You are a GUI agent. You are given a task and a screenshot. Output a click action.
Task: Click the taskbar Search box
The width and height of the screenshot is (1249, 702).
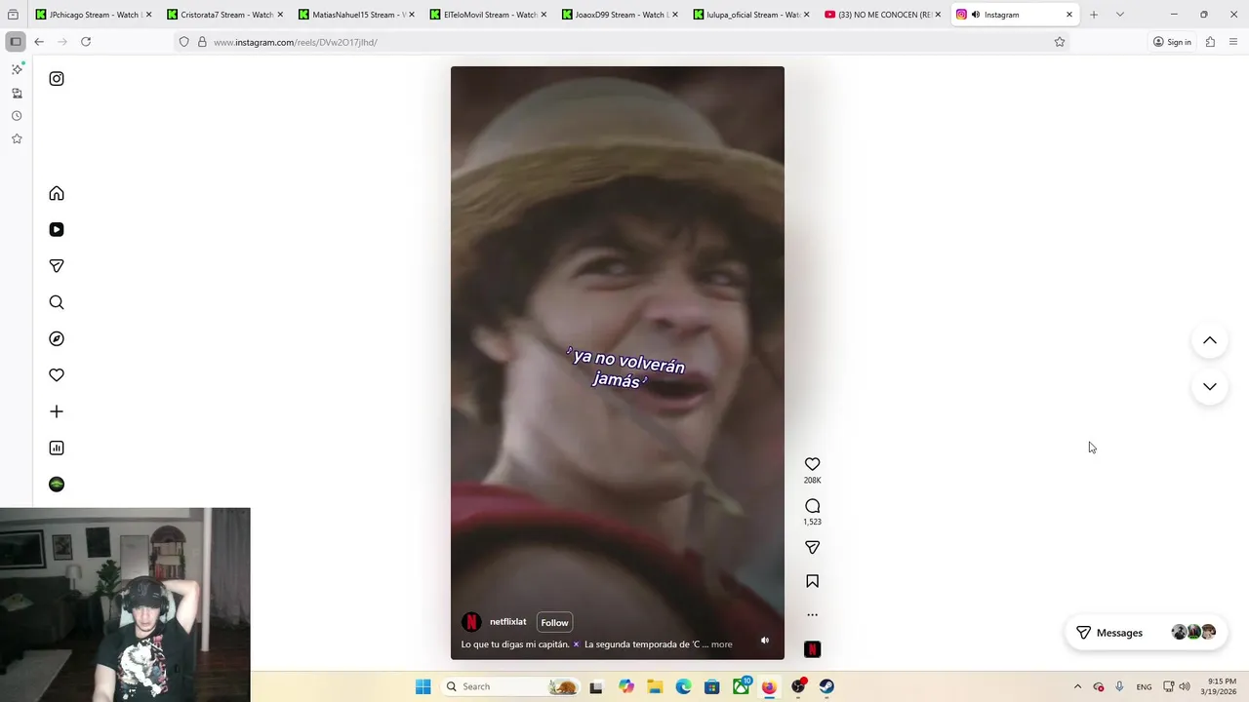tap(511, 686)
